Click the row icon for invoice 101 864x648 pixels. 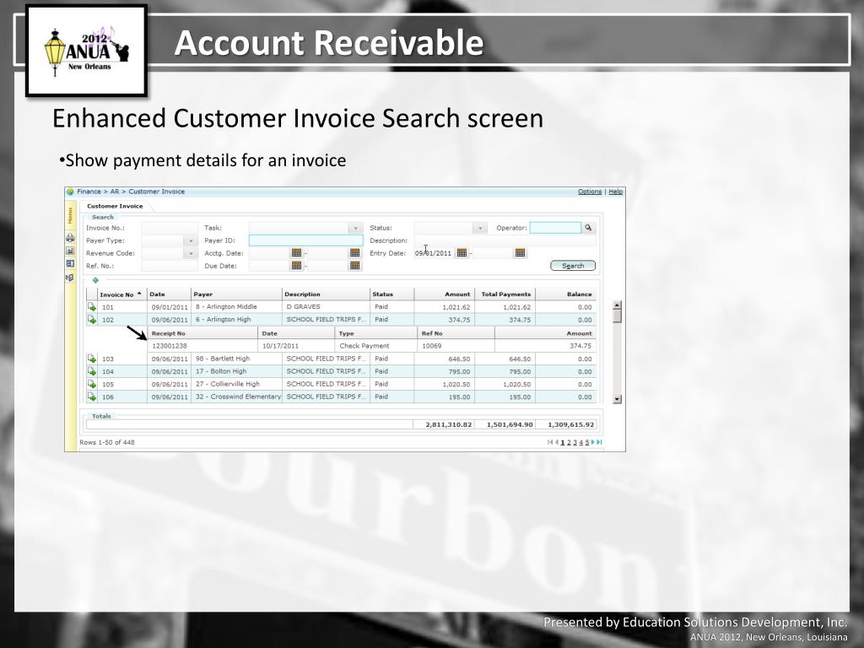coord(92,307)
